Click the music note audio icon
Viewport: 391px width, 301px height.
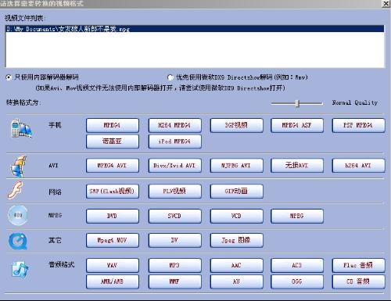click(20, 269)
